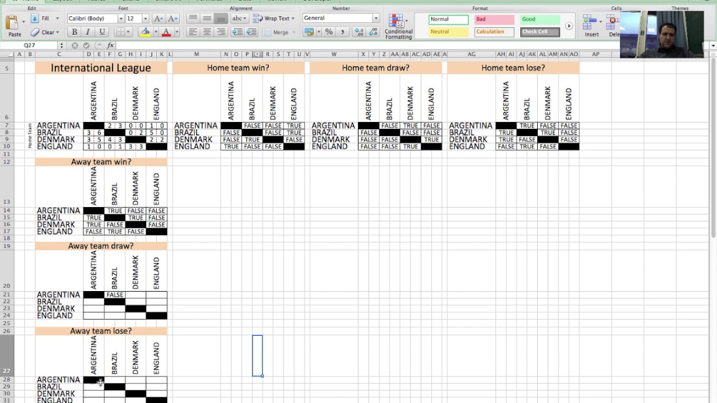Select row 12 header
Viewport: 717px width, 403px height.
point(7,162)
